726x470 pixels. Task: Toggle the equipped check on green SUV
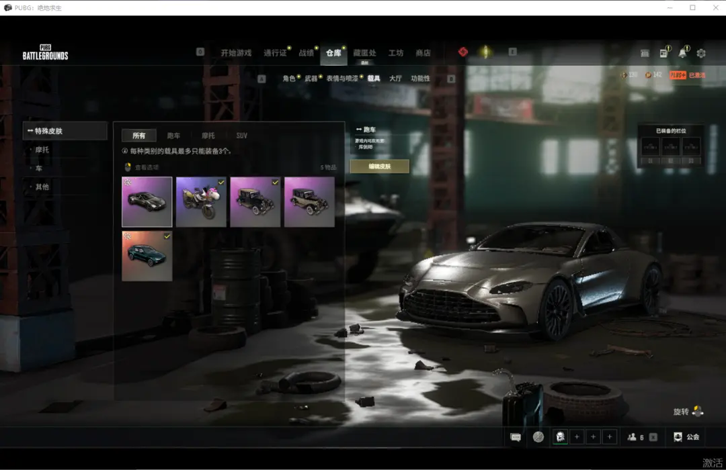(167, 236)
